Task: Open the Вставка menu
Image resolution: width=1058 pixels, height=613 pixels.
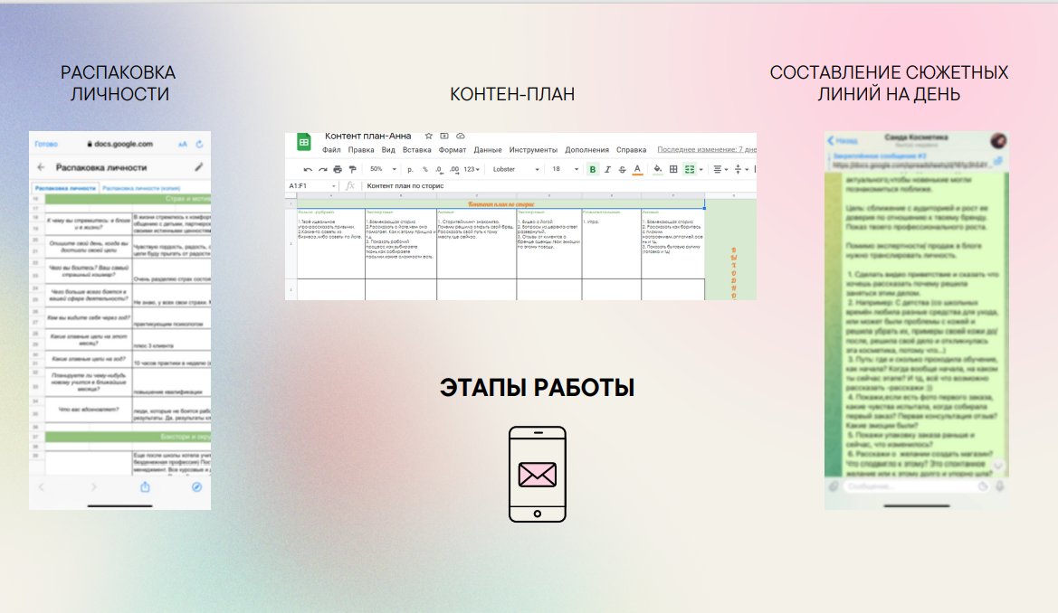Action: [416, 150]
